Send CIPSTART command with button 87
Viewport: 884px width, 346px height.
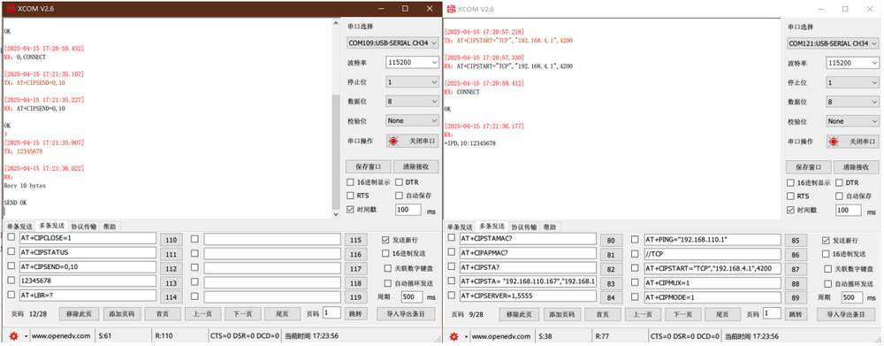pyautogui.click(x=796, y=269)
